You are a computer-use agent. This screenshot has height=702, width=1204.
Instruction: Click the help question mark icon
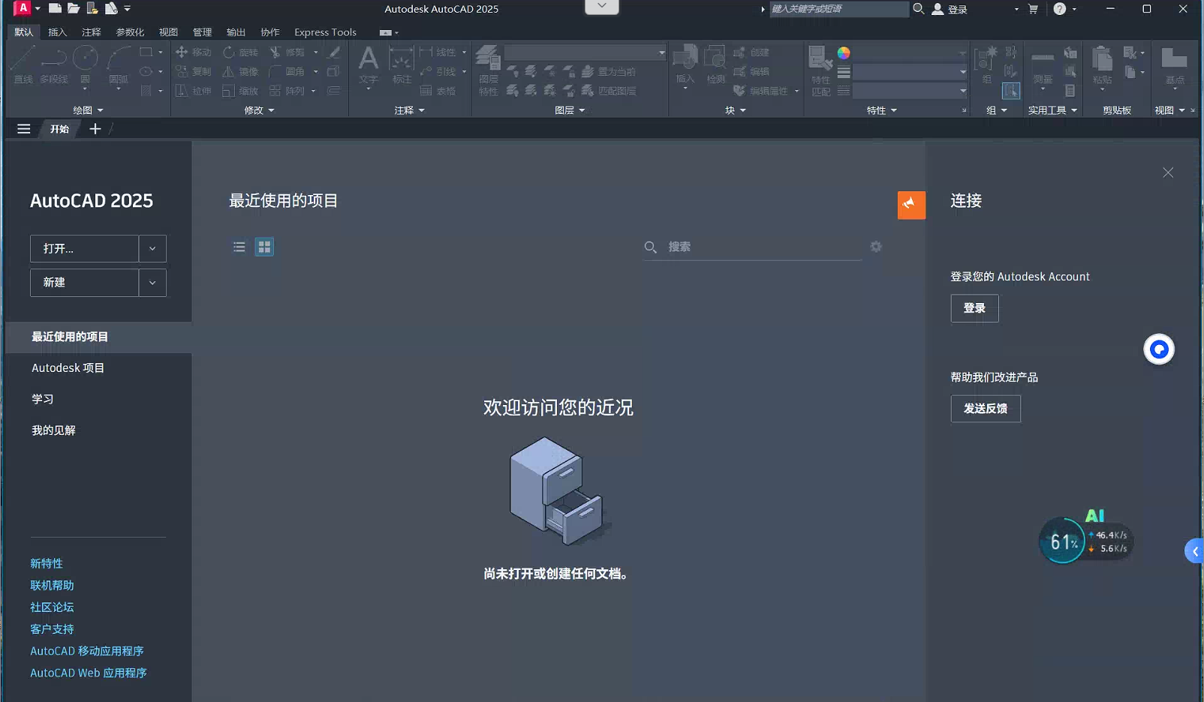(1059, 9)
